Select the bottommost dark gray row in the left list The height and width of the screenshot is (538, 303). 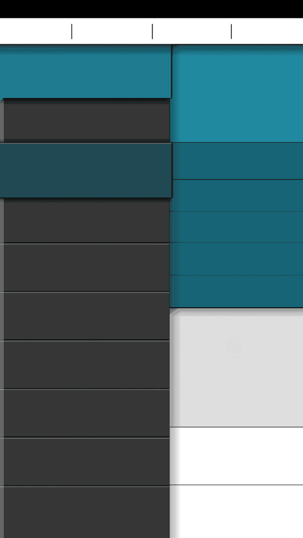pyautogui.click(x=87, y=512)
